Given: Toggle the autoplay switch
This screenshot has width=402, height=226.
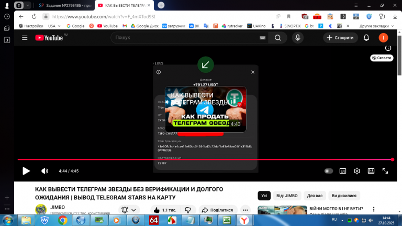Looking at the screenshot, I should coord(328,171).
